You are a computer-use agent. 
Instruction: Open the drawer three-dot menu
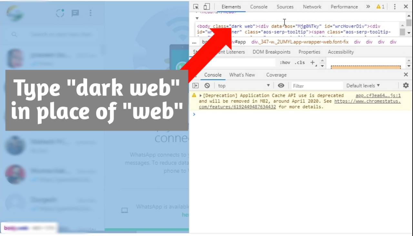[196, 75]
